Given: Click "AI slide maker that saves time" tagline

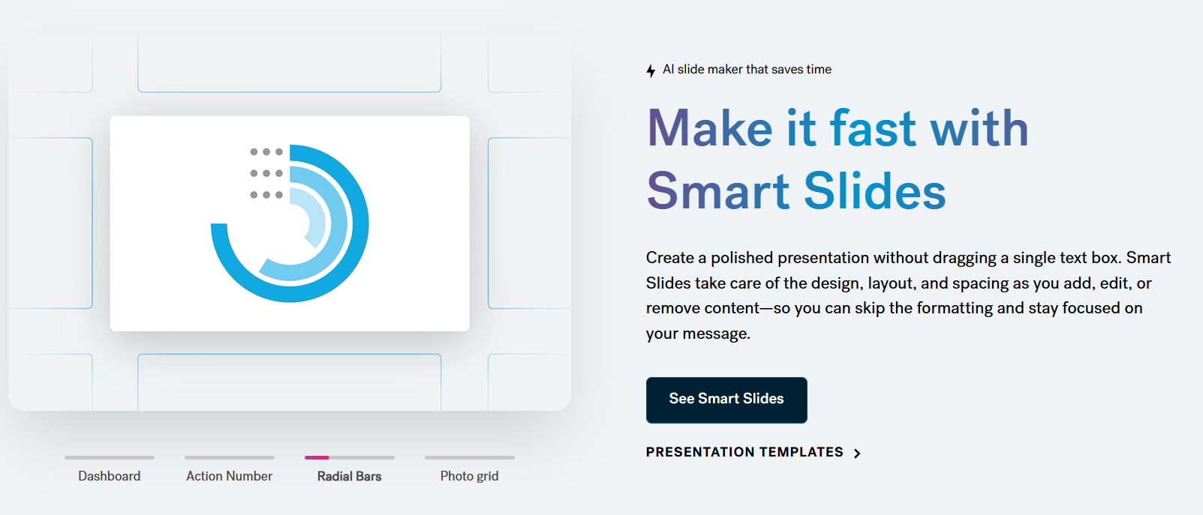Looking at the screenshot, I should pyautogui.click(x=747, y=70).
